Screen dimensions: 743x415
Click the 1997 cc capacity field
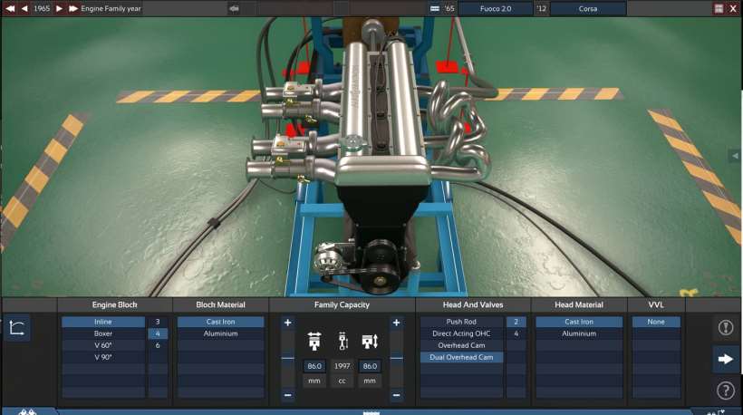coord(343,366)
